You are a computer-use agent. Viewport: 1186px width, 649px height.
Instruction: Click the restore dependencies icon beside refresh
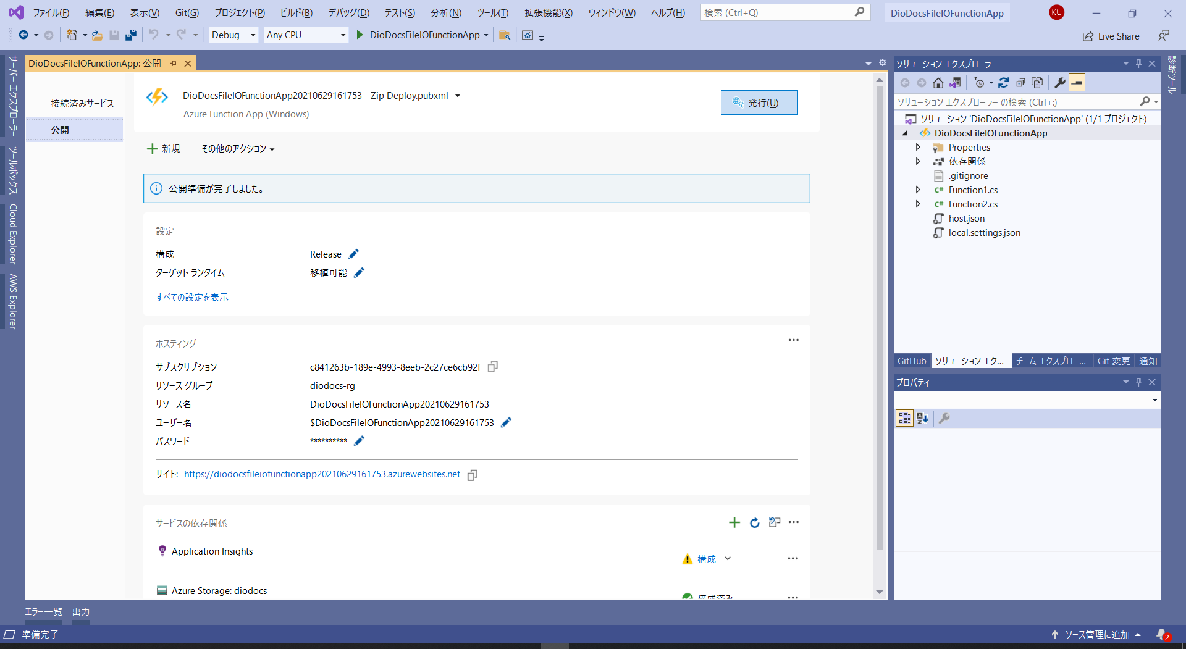[775, 522]
